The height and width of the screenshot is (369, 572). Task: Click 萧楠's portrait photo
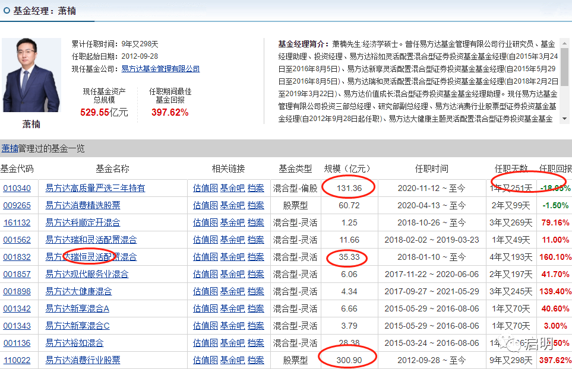(31, 75)
